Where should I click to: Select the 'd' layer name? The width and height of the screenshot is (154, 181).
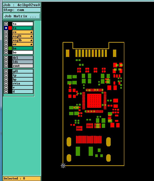(x=23, y=92)
